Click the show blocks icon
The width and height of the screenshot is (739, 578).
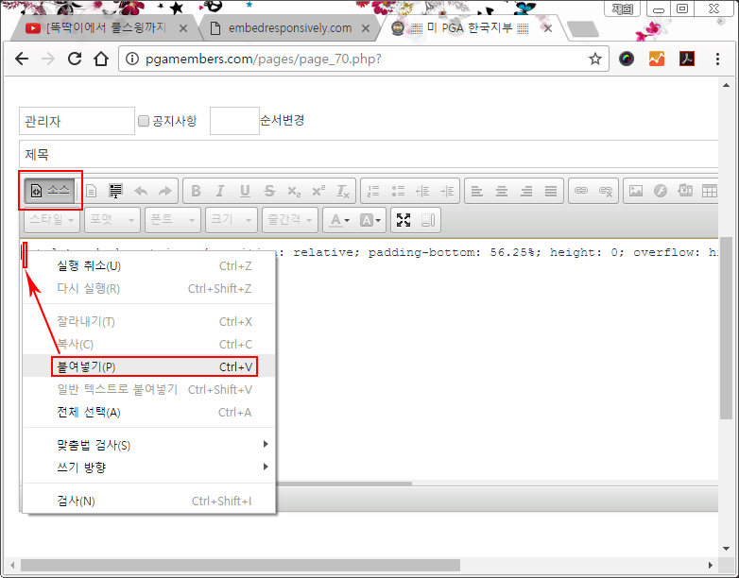pos(428,220)
